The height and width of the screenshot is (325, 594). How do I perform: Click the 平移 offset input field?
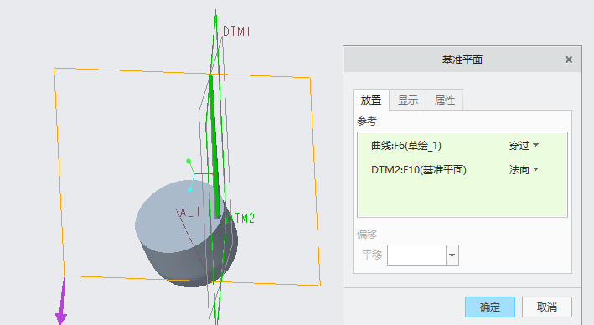pos(416,255)
